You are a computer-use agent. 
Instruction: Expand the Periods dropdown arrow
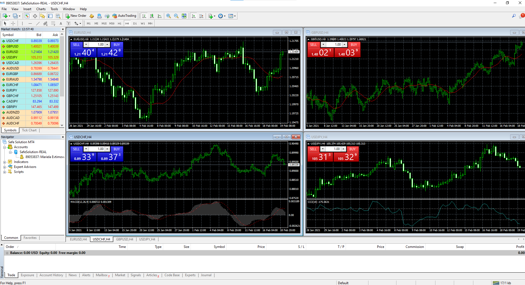click(x=225, y=16)
